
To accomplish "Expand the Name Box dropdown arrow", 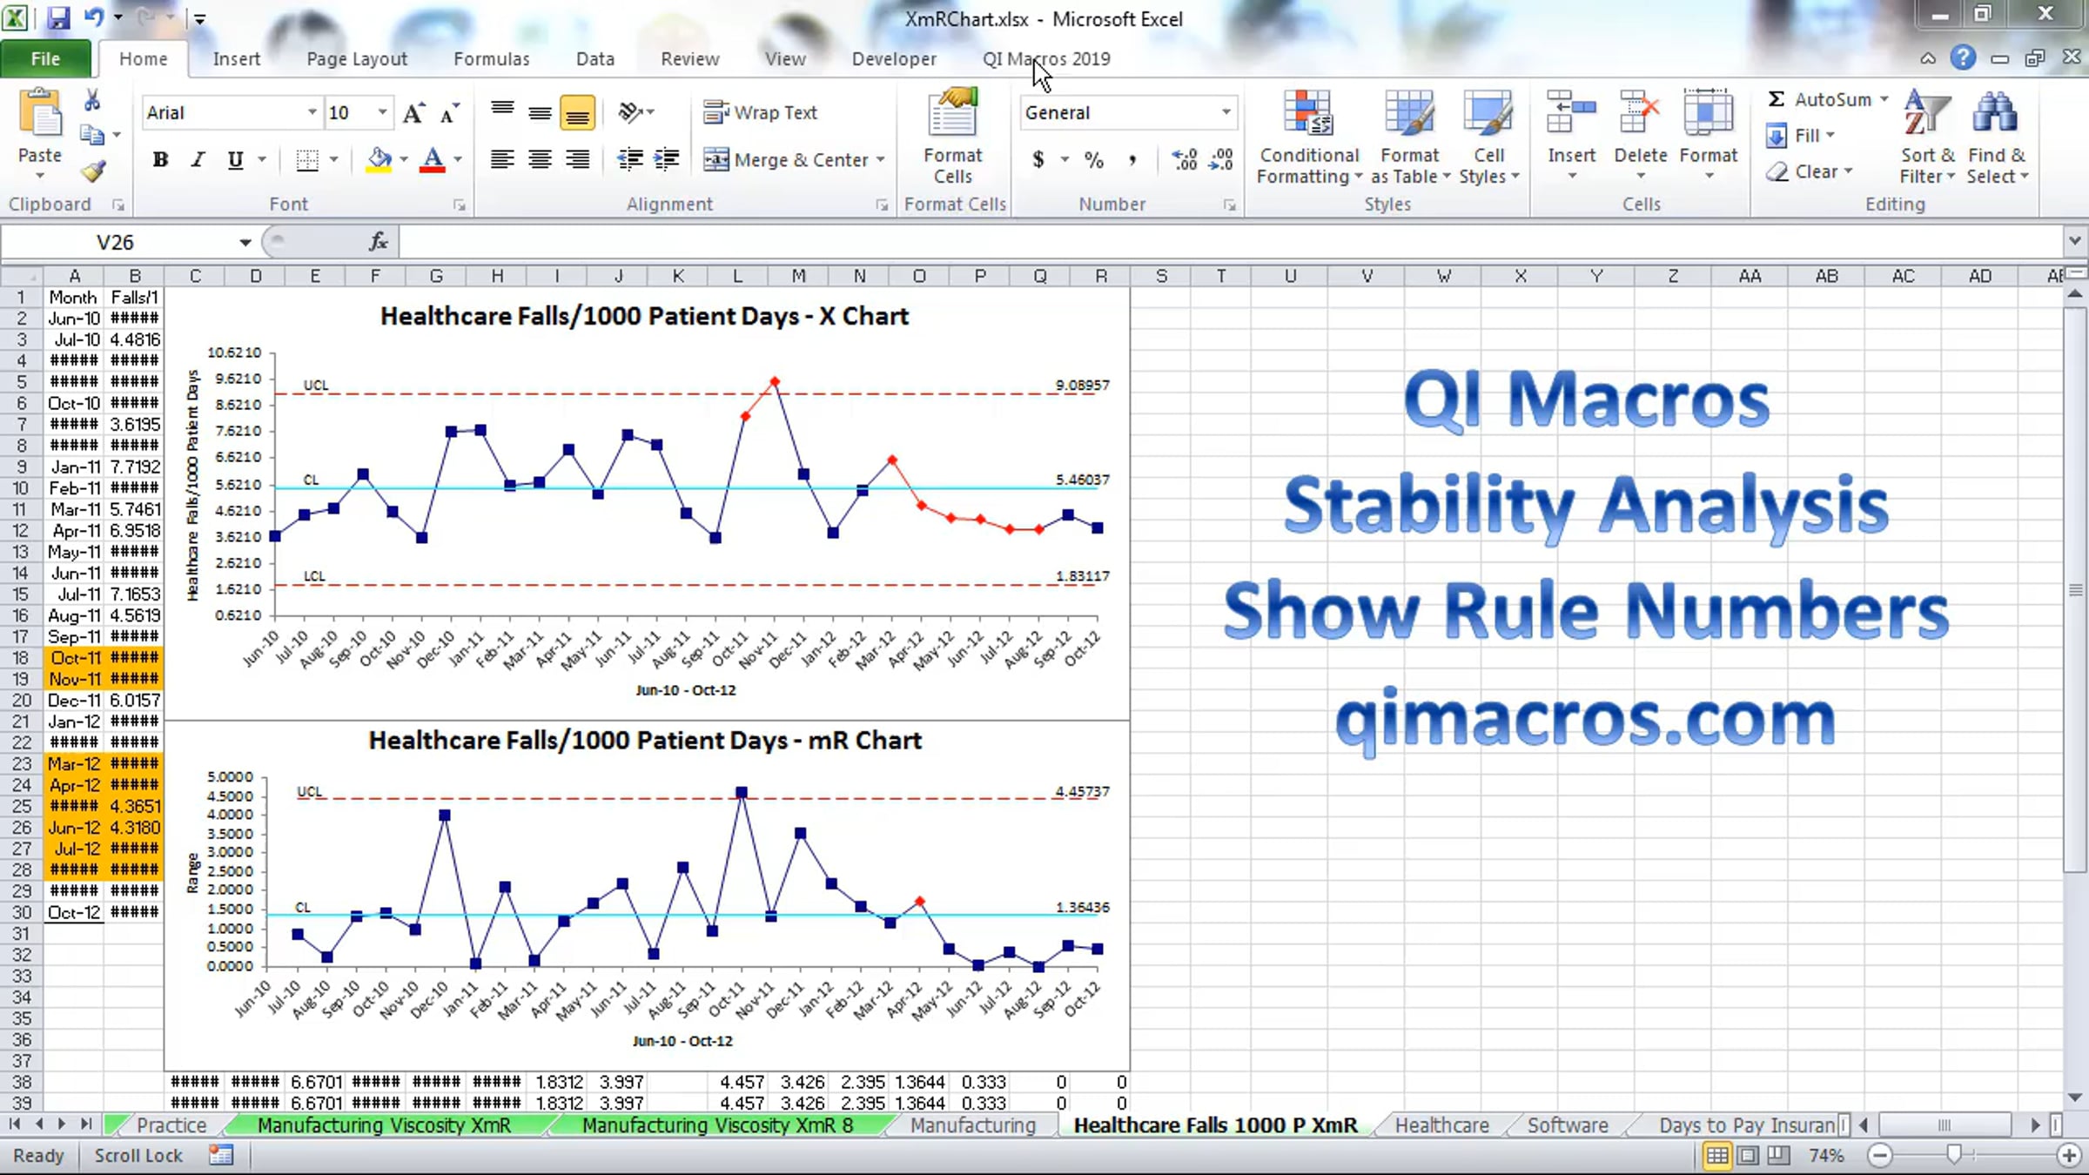I will tap(245, 243).
